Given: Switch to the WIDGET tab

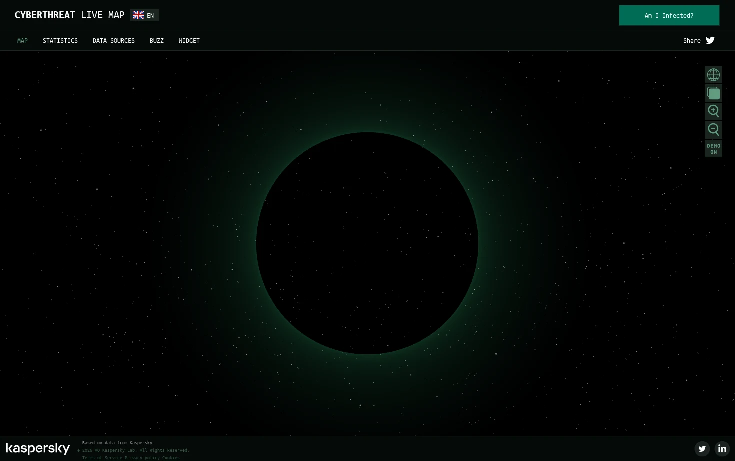Looking at the screenshot, I should click(189, 41).
